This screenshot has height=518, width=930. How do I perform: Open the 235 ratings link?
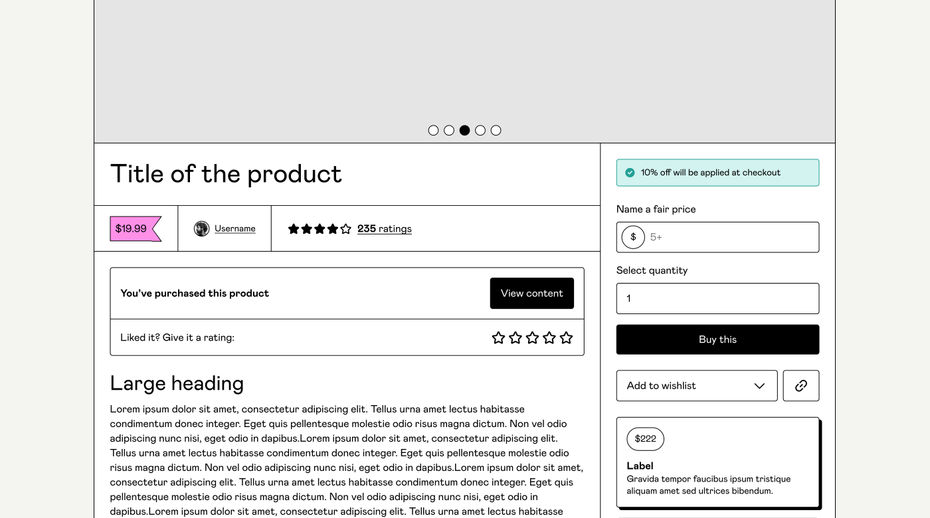385,228
